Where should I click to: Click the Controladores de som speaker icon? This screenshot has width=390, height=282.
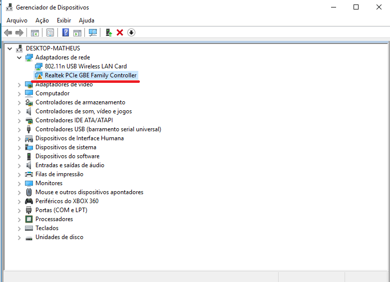(29, 111)
